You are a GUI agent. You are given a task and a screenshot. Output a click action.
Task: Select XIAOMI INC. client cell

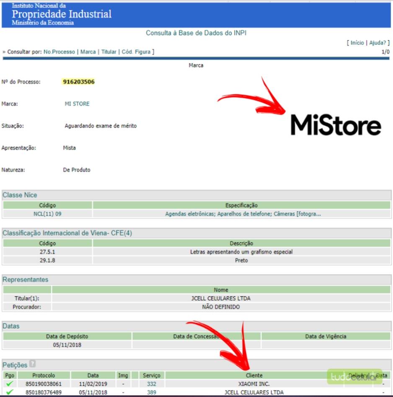pyautogui.click(x=254, y=384)
